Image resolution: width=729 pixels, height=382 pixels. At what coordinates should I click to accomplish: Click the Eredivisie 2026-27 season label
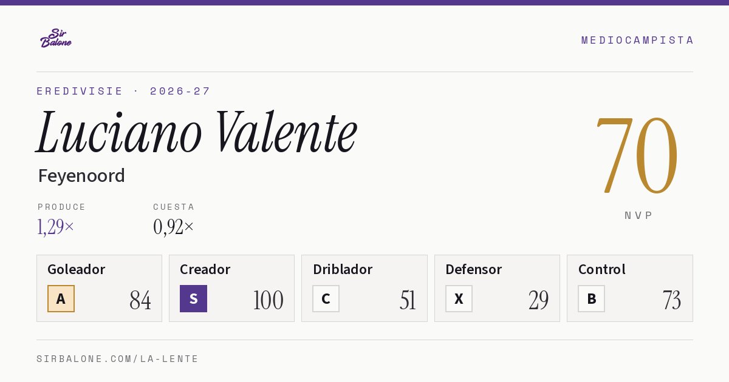123,92
